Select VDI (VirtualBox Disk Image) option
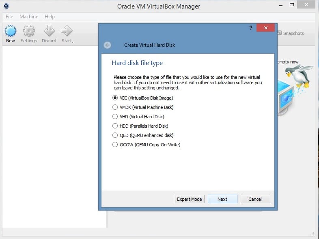 click(x=115, y=98)
